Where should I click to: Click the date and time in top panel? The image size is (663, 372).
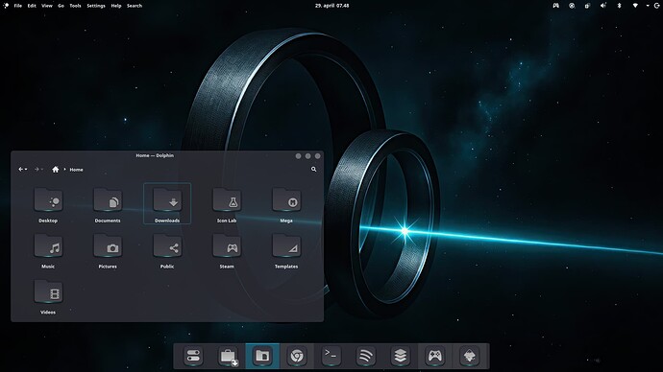coord(331,6)
